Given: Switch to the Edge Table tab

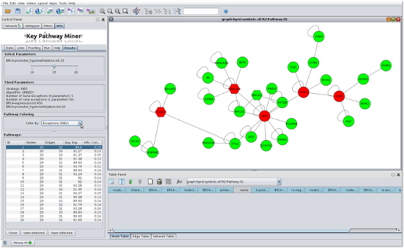Looking at the screenshot, I should 141,236.
